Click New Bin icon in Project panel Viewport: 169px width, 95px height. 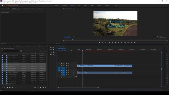(x=40, y=88)
